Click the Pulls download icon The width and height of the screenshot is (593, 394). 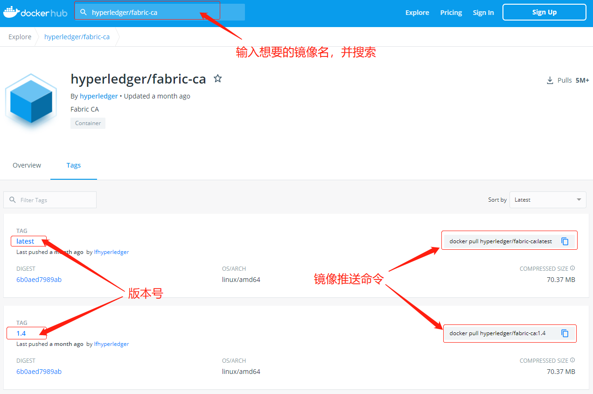pos(550,80)
